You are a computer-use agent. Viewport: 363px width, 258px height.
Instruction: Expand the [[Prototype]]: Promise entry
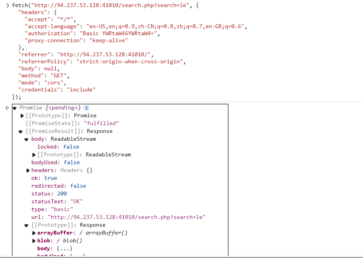click(22, 115)
